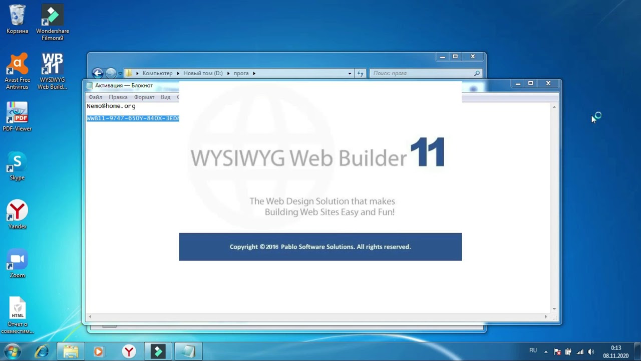Open volume control in the system tray
Image resolution: width=641 pixels, height=361 pixels.
[x=591, y=352]
